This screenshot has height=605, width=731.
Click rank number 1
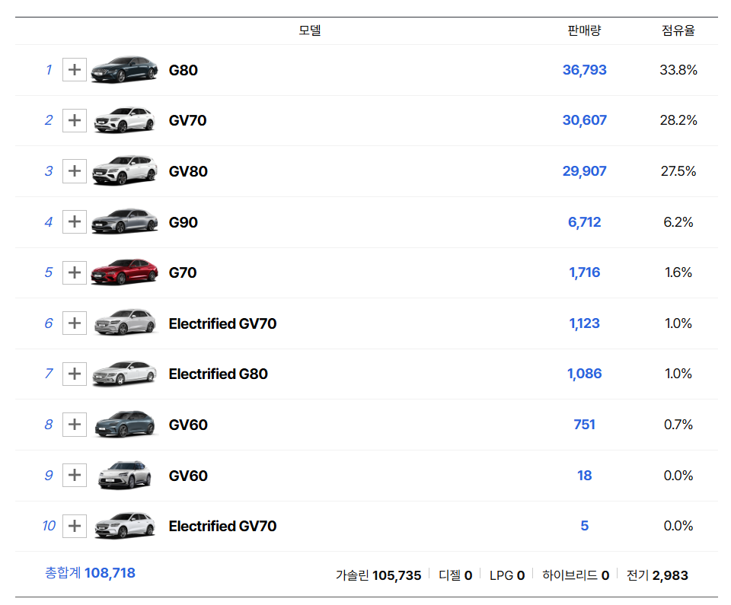[49, 70]
